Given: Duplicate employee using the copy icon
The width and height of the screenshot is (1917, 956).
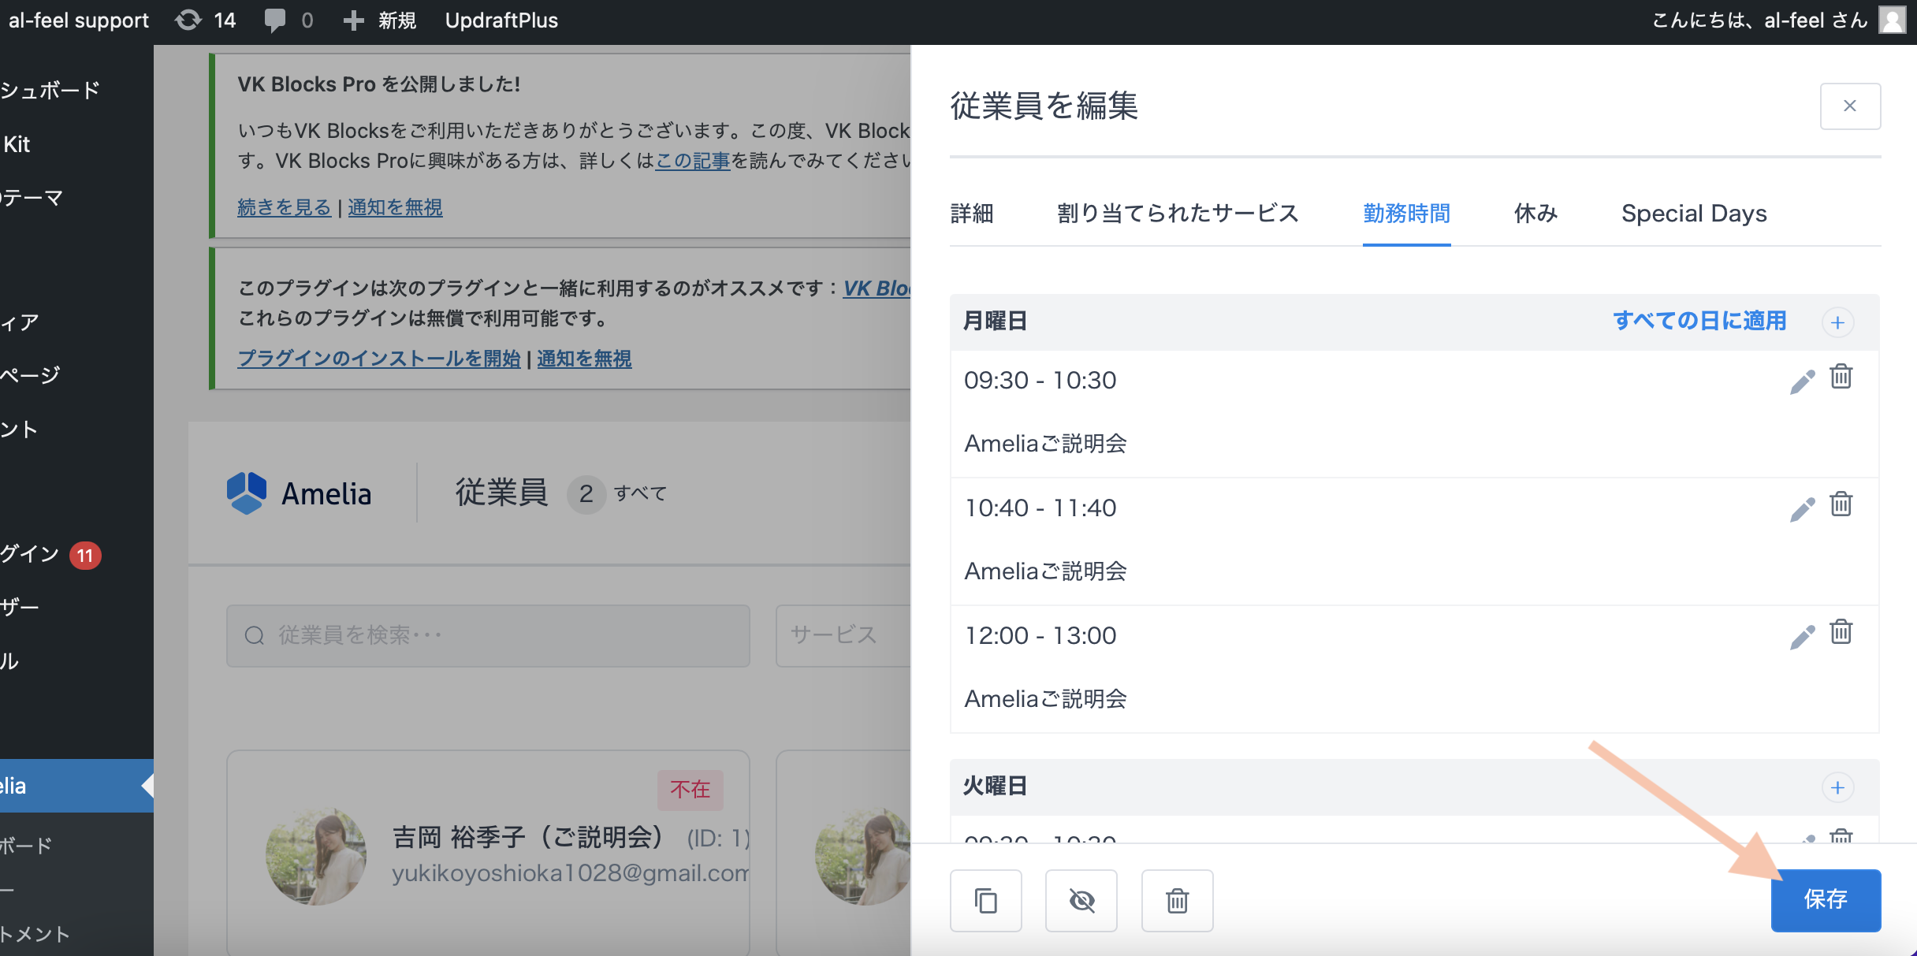Looking at the screenshot, I should [x=985, y=900].
